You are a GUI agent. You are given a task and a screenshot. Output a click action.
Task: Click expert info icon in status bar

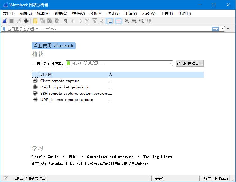(x=5, y=178)
